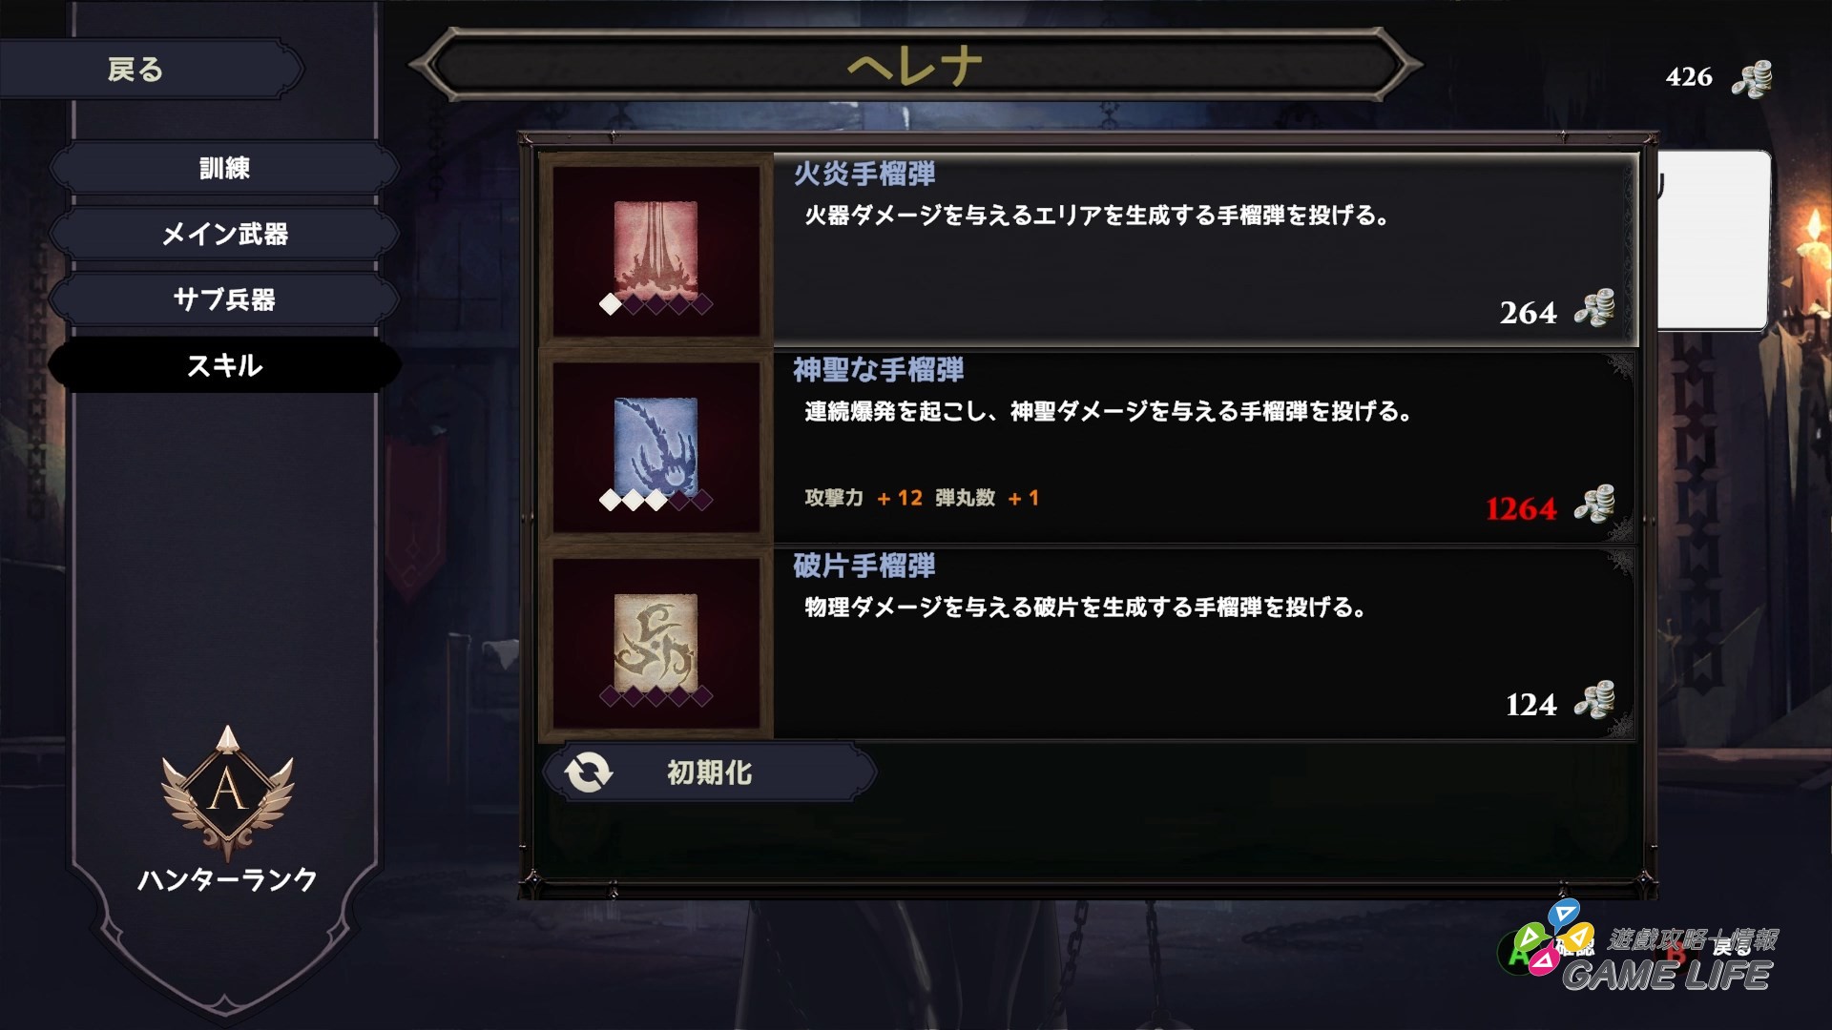Viewport: 1832px width, 1030px height.
Task: Click the coin stack icon next to 426
Action: click(x=1752, y=78)
